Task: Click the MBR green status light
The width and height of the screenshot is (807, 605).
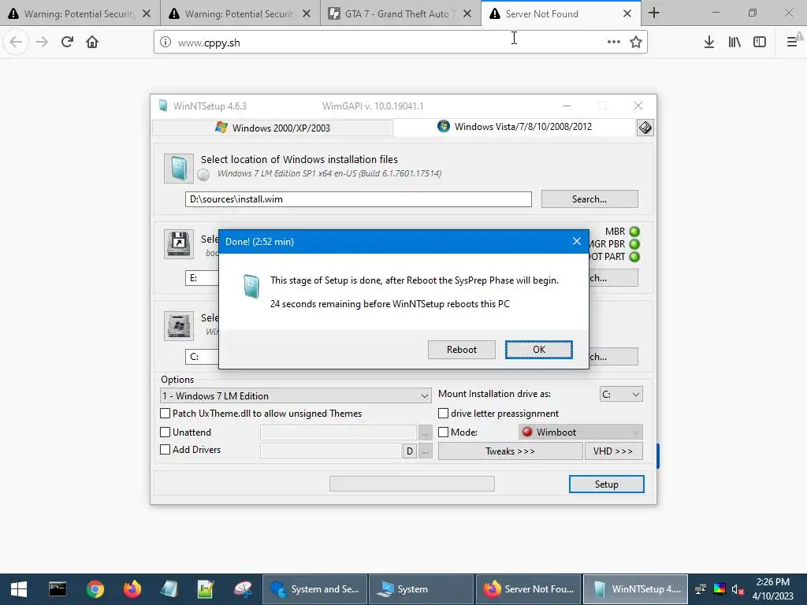Action: tap(634, 232)
